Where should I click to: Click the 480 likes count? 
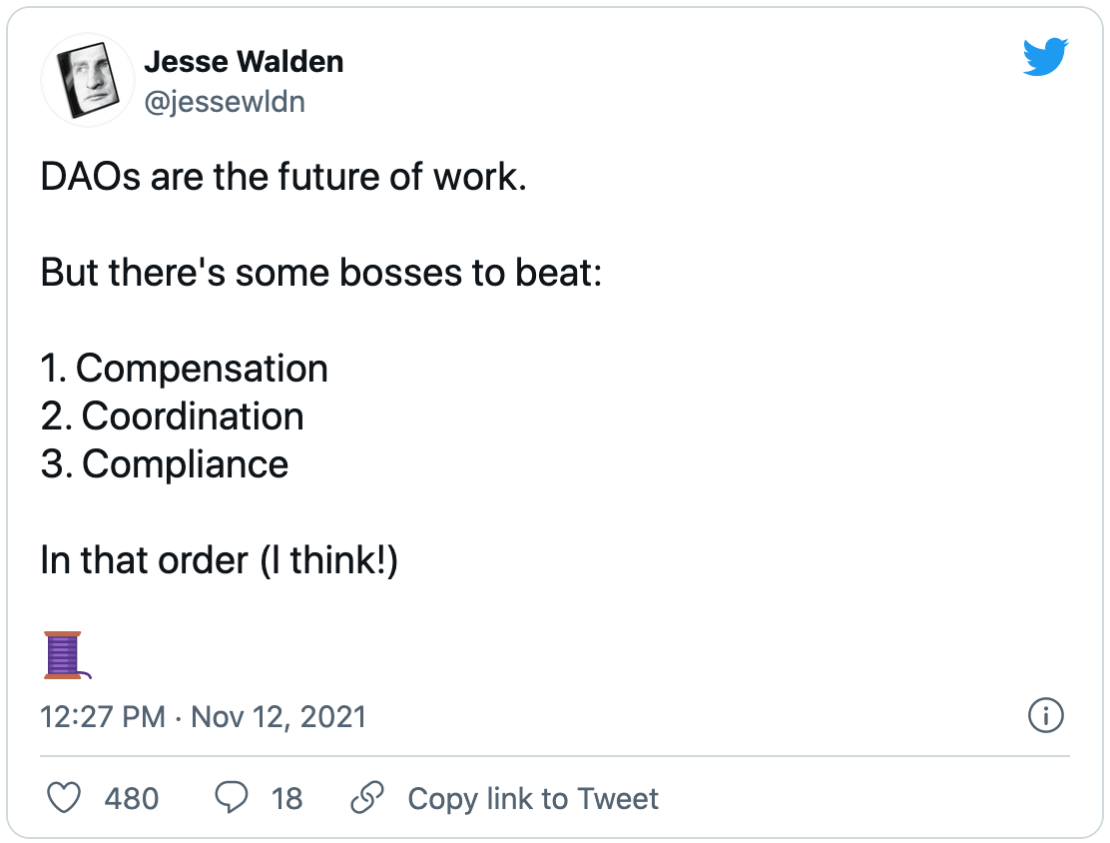(x=131, y=798)
